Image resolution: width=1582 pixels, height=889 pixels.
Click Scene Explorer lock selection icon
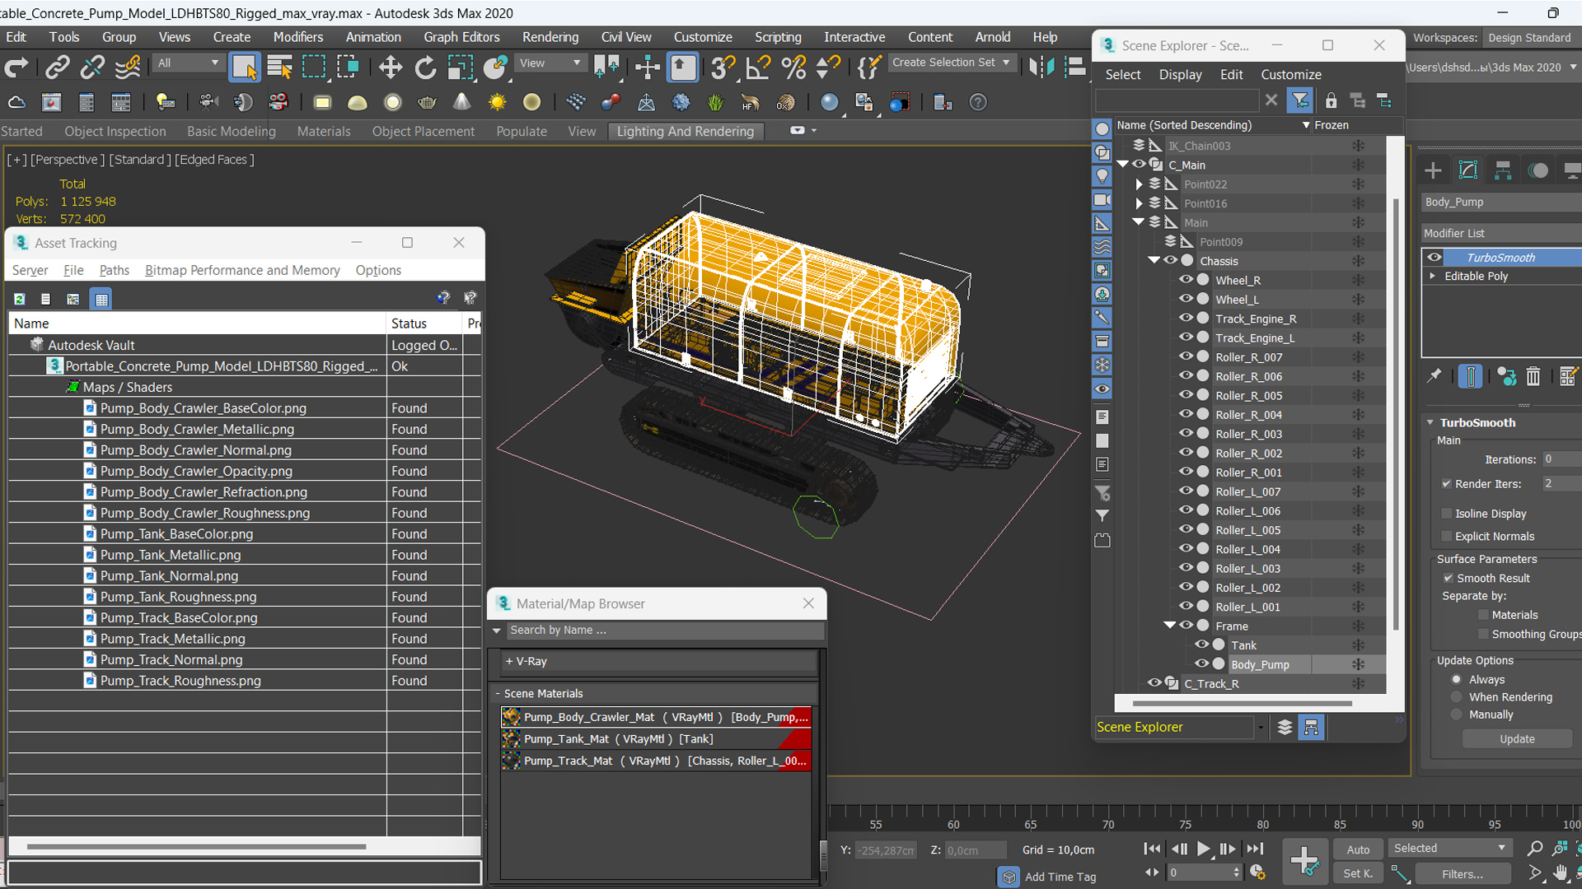(x=1331, y=100)
